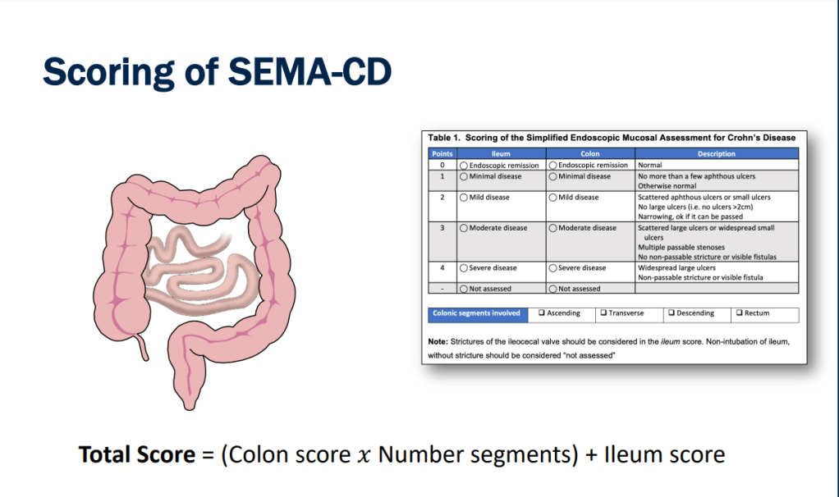Screen dimensions: 839x497
Task: Select Colon Mild disease radio button
Action: pos(552,198)
